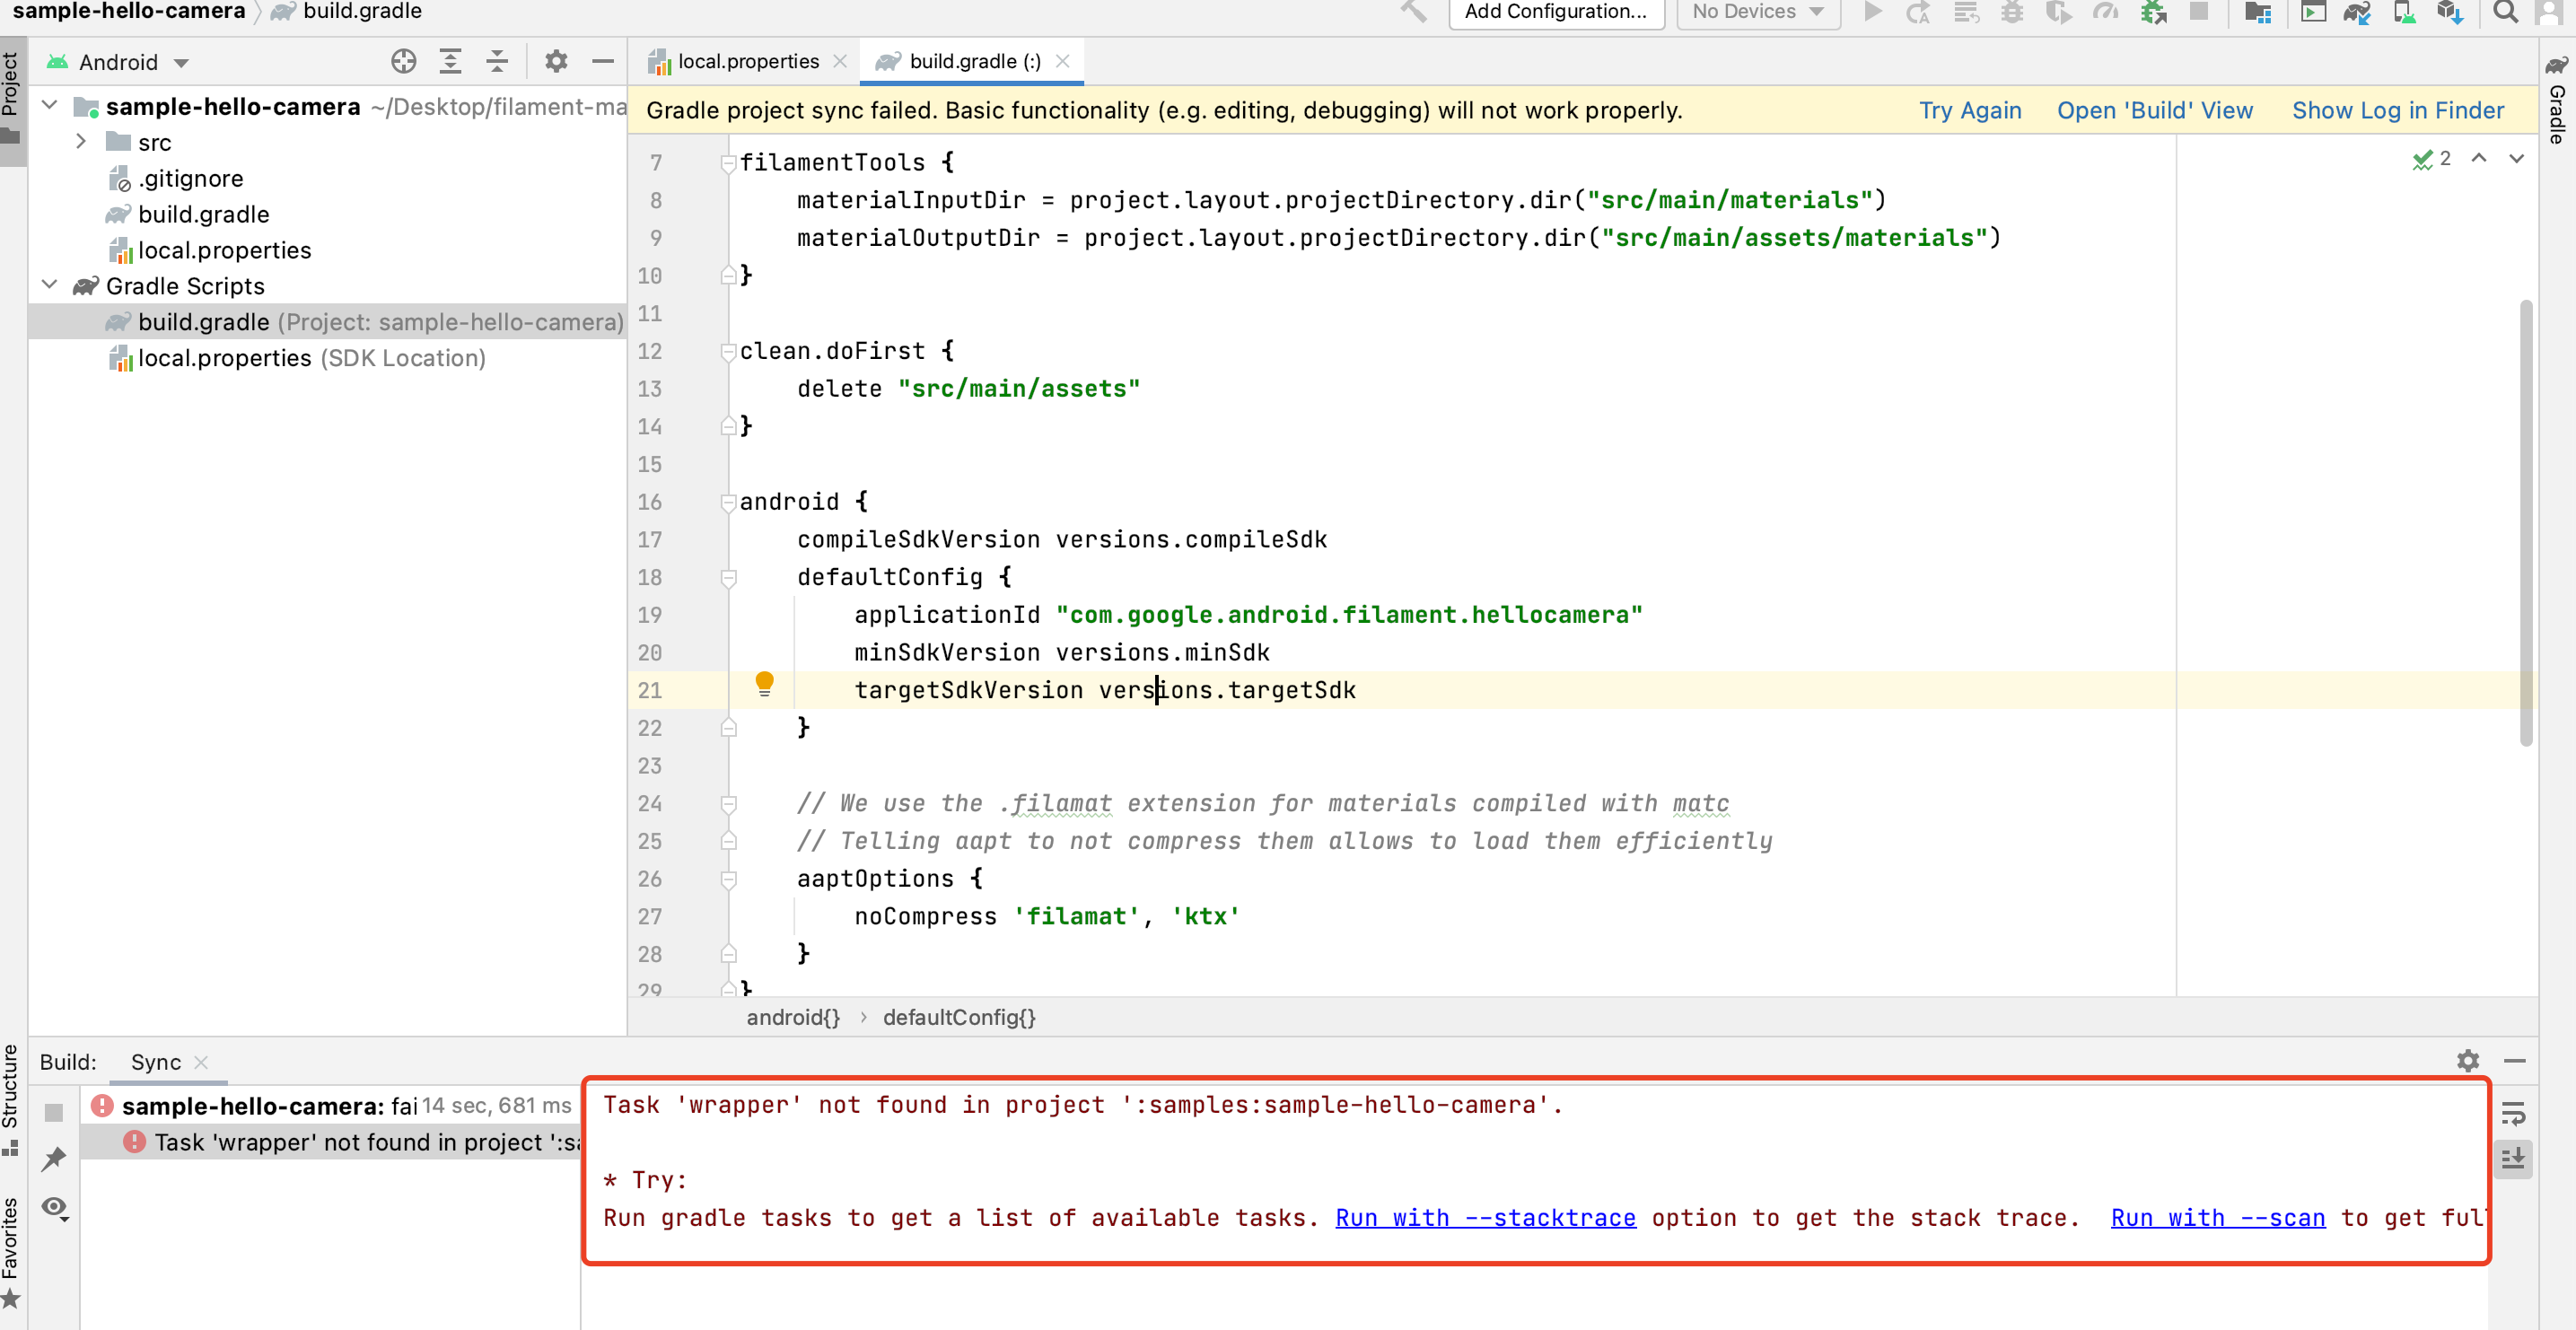
Task: Collapse the Gradle Scripts node
Action: 49,285
